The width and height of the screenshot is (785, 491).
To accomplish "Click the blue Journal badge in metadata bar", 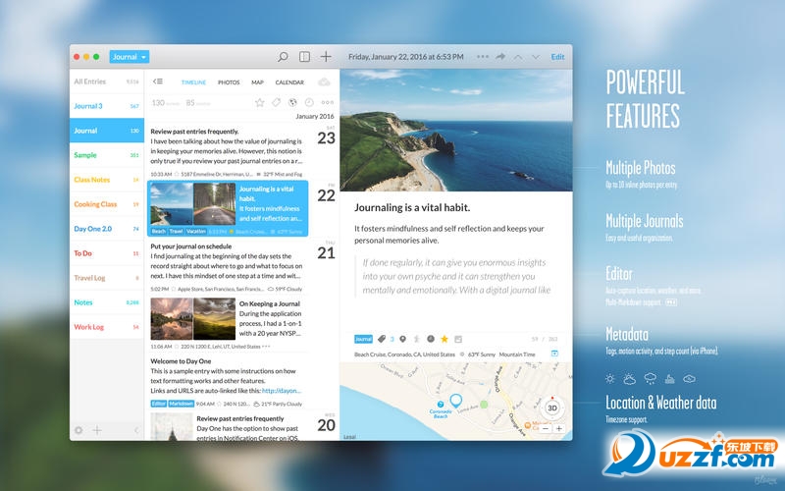I will (x=363, y=339).
